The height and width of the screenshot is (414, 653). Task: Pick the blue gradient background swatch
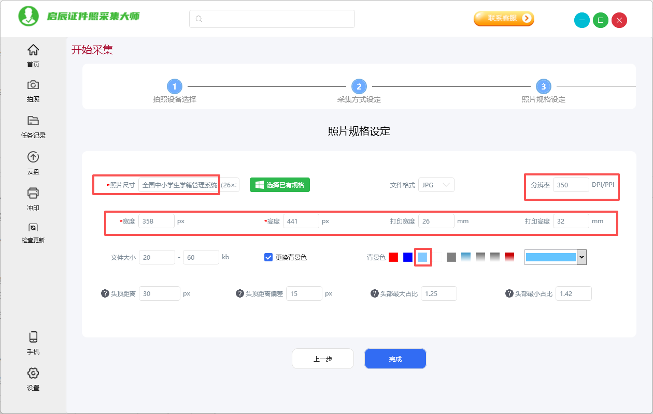(466, 257)
